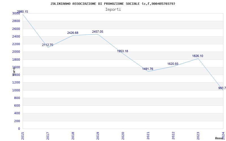Click the 'Anno' x-axis label
Screen dimensions: 226x141
tap(219, 138)
